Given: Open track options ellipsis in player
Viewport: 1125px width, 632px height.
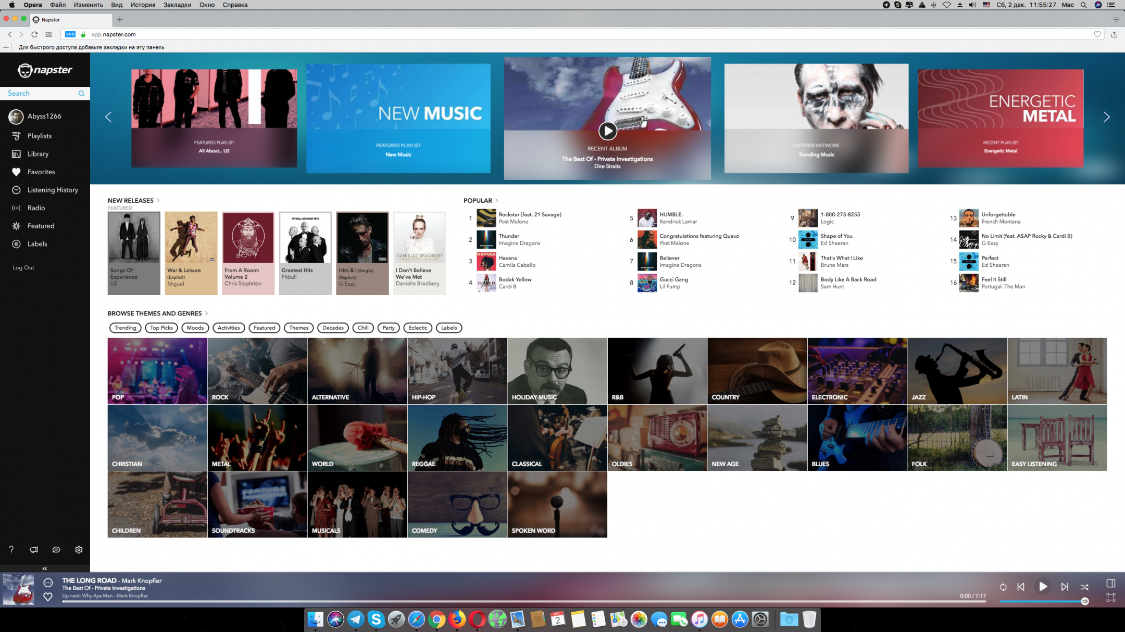Looking at the screenshot, I should [x=48, y=583].
